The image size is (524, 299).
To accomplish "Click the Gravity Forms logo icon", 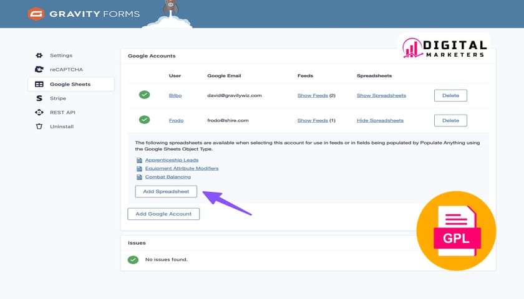I will (x=37, y=14).
